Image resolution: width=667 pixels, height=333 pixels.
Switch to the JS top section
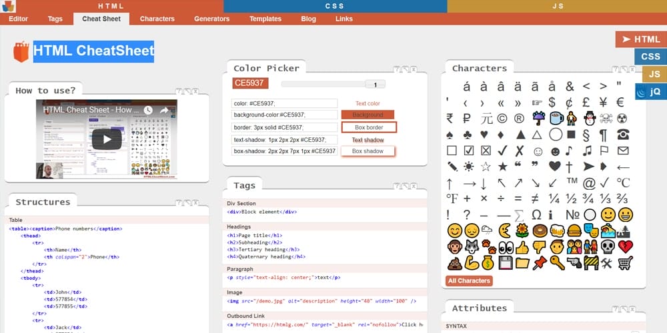tap(557, 6)
